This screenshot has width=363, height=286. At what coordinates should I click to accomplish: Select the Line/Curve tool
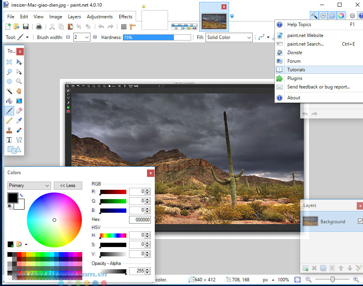[19, 140]
